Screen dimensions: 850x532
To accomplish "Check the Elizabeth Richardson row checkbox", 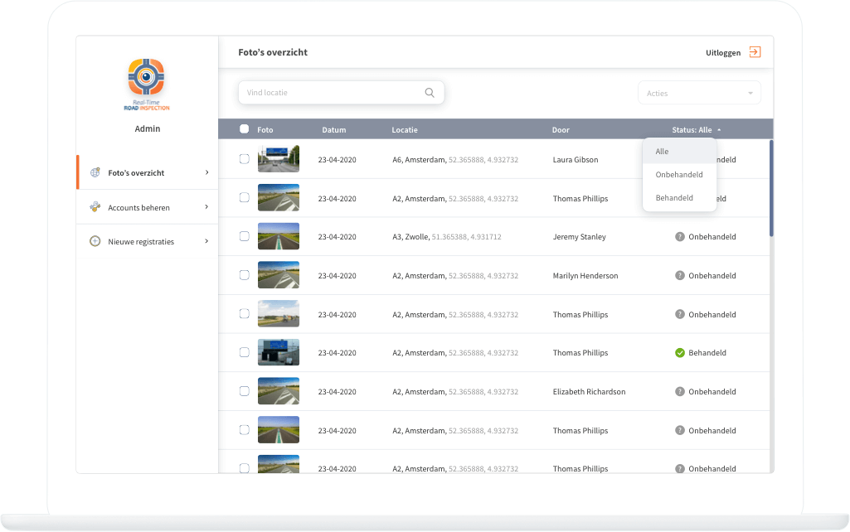I will click(245, 391).
